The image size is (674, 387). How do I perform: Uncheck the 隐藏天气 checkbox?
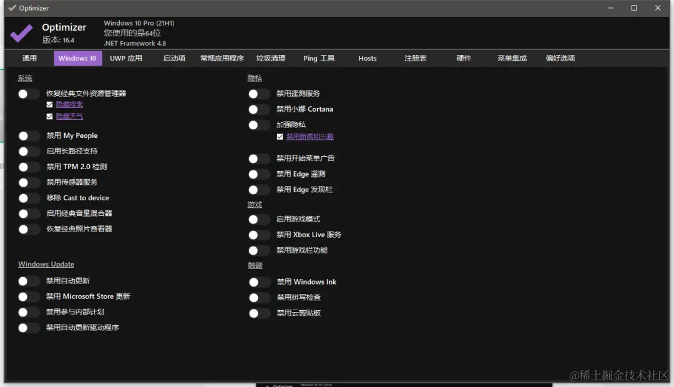(x=49, y=117)
